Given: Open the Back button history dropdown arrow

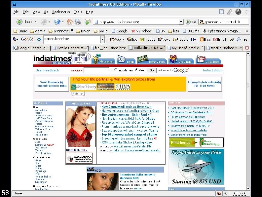Looking at the screenshot, I should 36,22.
